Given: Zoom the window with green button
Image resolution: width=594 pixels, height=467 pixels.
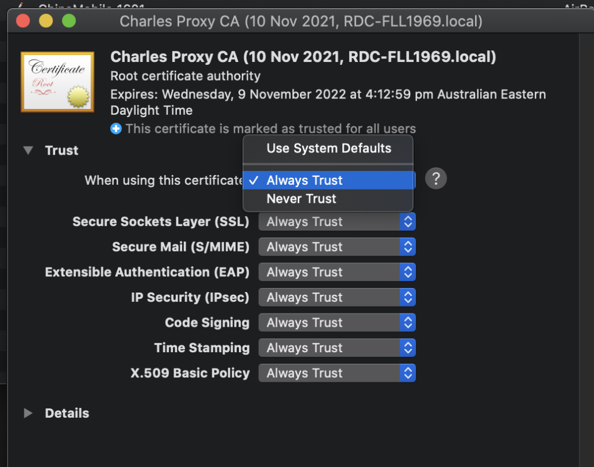Looking at the screenshot, I should [x=69, y=21].
